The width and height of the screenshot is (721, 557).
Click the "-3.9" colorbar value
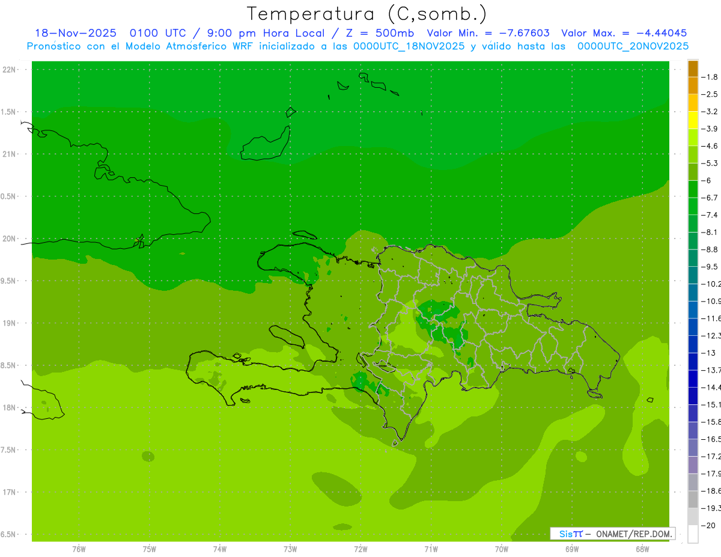click(710, 129)
